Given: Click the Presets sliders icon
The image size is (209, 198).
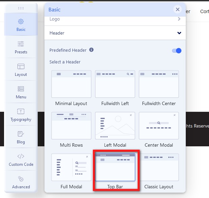Looking at the screenshot, I should 21,44.
